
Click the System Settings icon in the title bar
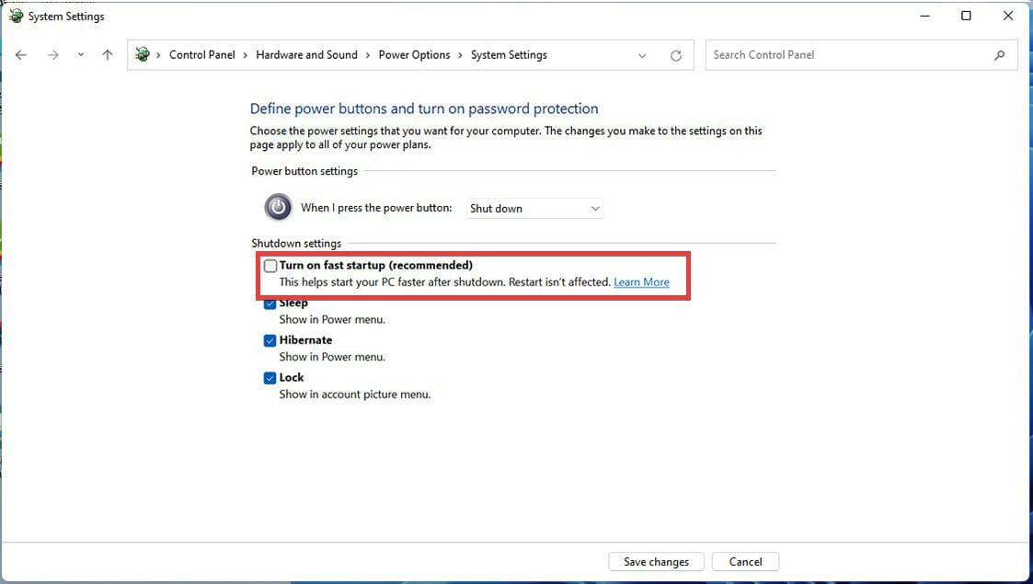click(x=15, y=16)
